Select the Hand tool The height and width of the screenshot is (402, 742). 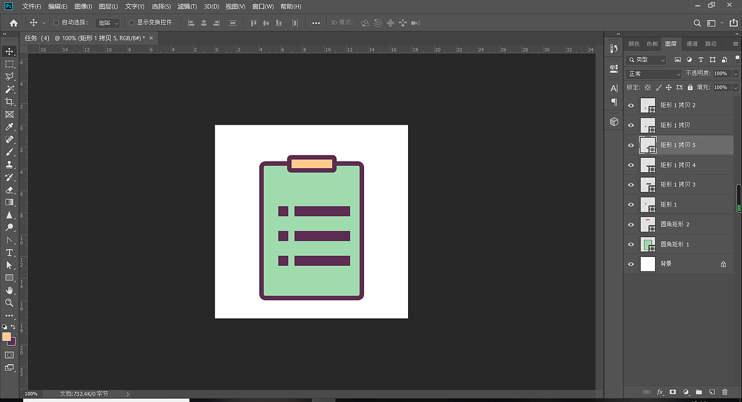pos(9,290)
